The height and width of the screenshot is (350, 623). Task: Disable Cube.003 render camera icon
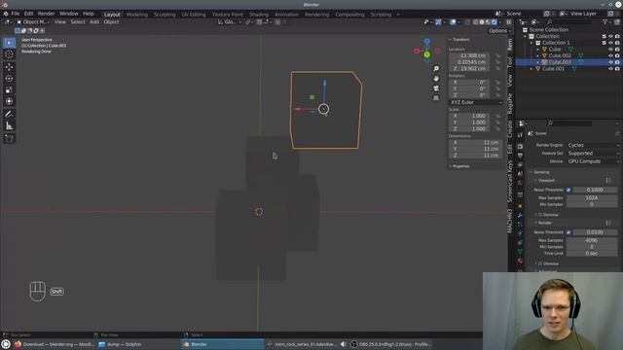(x=617, y=62)
